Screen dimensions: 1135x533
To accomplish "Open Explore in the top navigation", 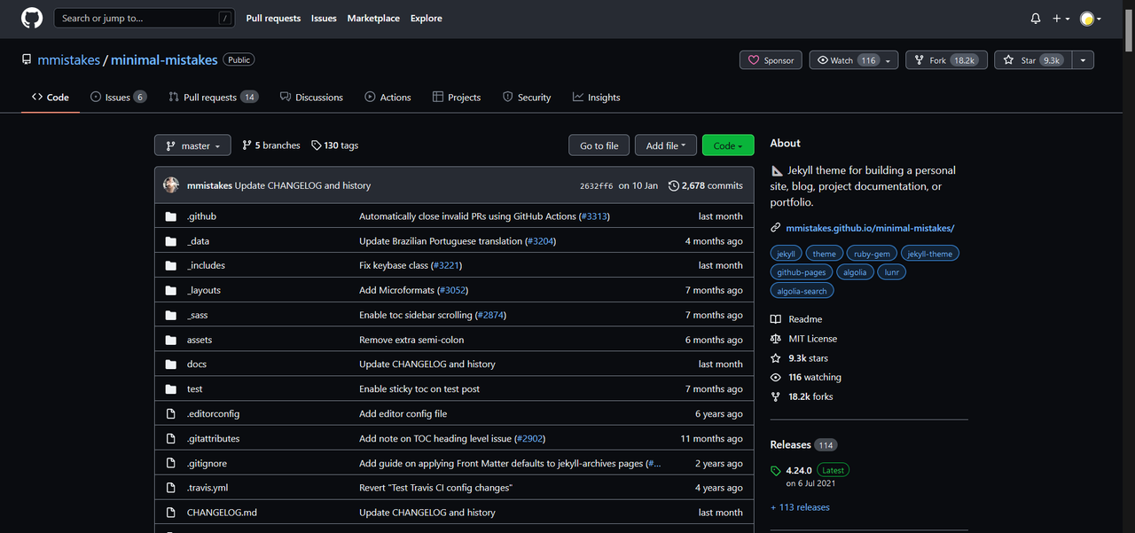I will tap(427, 18).
